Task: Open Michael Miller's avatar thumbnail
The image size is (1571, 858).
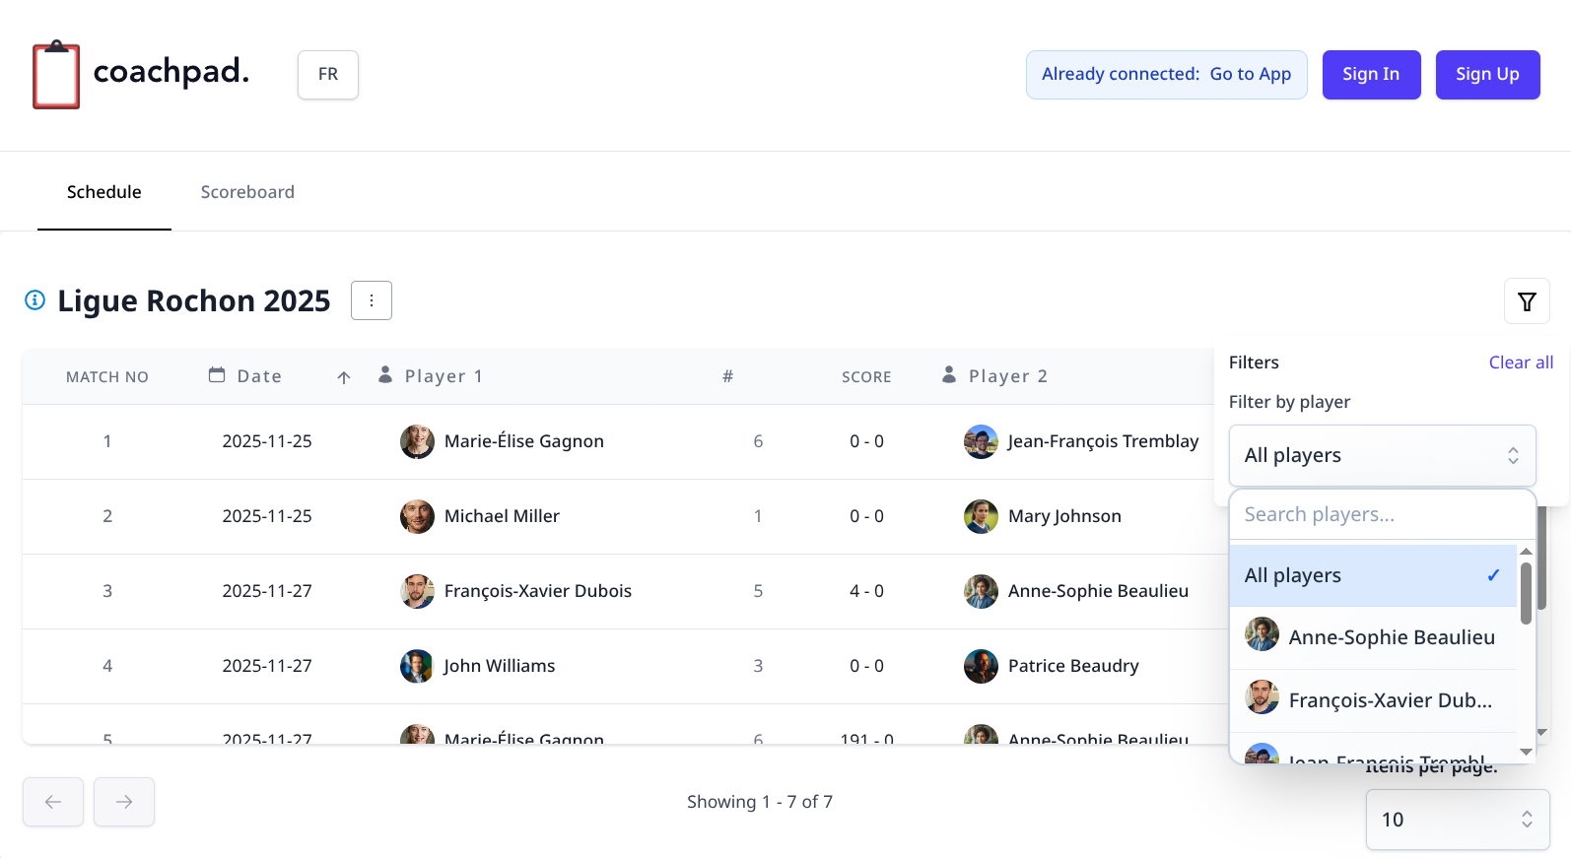Action: (417, 516)
